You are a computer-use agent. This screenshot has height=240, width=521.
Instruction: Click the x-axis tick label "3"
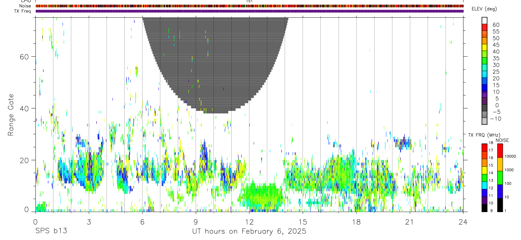89,221
